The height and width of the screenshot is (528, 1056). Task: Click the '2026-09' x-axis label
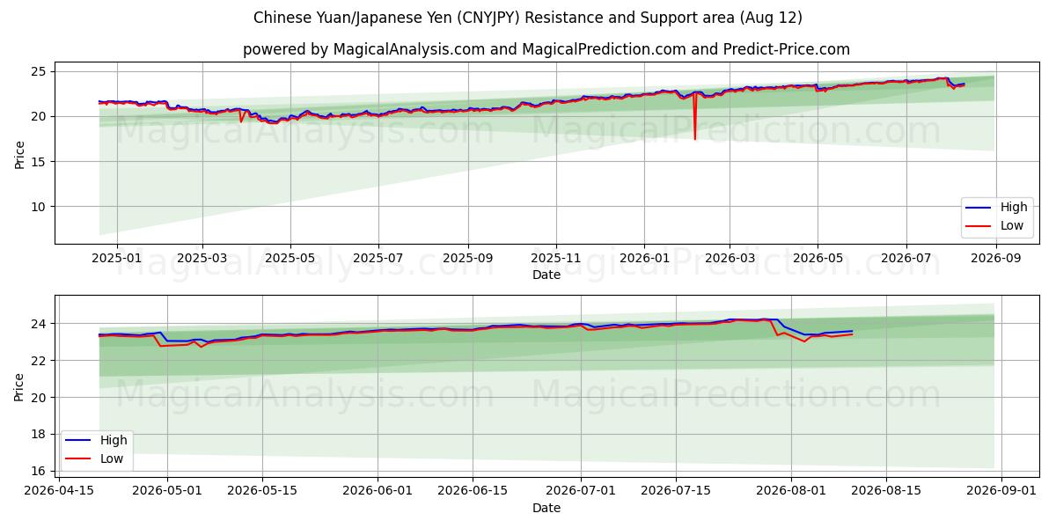pos(996,258)
